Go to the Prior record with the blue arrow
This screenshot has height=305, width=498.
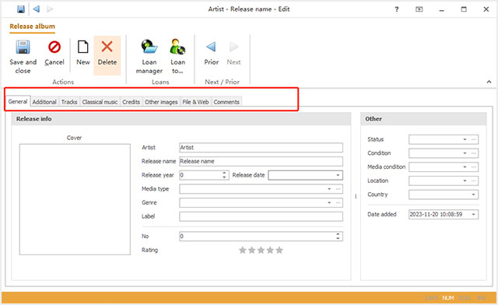coord(211,47)
